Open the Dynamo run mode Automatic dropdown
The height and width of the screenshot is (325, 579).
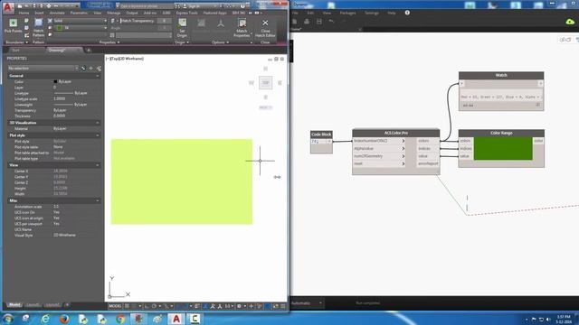click(307, 303)
